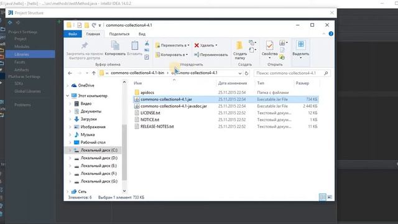Open the recent locations dropdown arrow
The image size is (398, 224).
(x=87, y=73)
